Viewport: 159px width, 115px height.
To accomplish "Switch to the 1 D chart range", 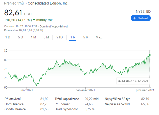I will click(x=8, y=37).
